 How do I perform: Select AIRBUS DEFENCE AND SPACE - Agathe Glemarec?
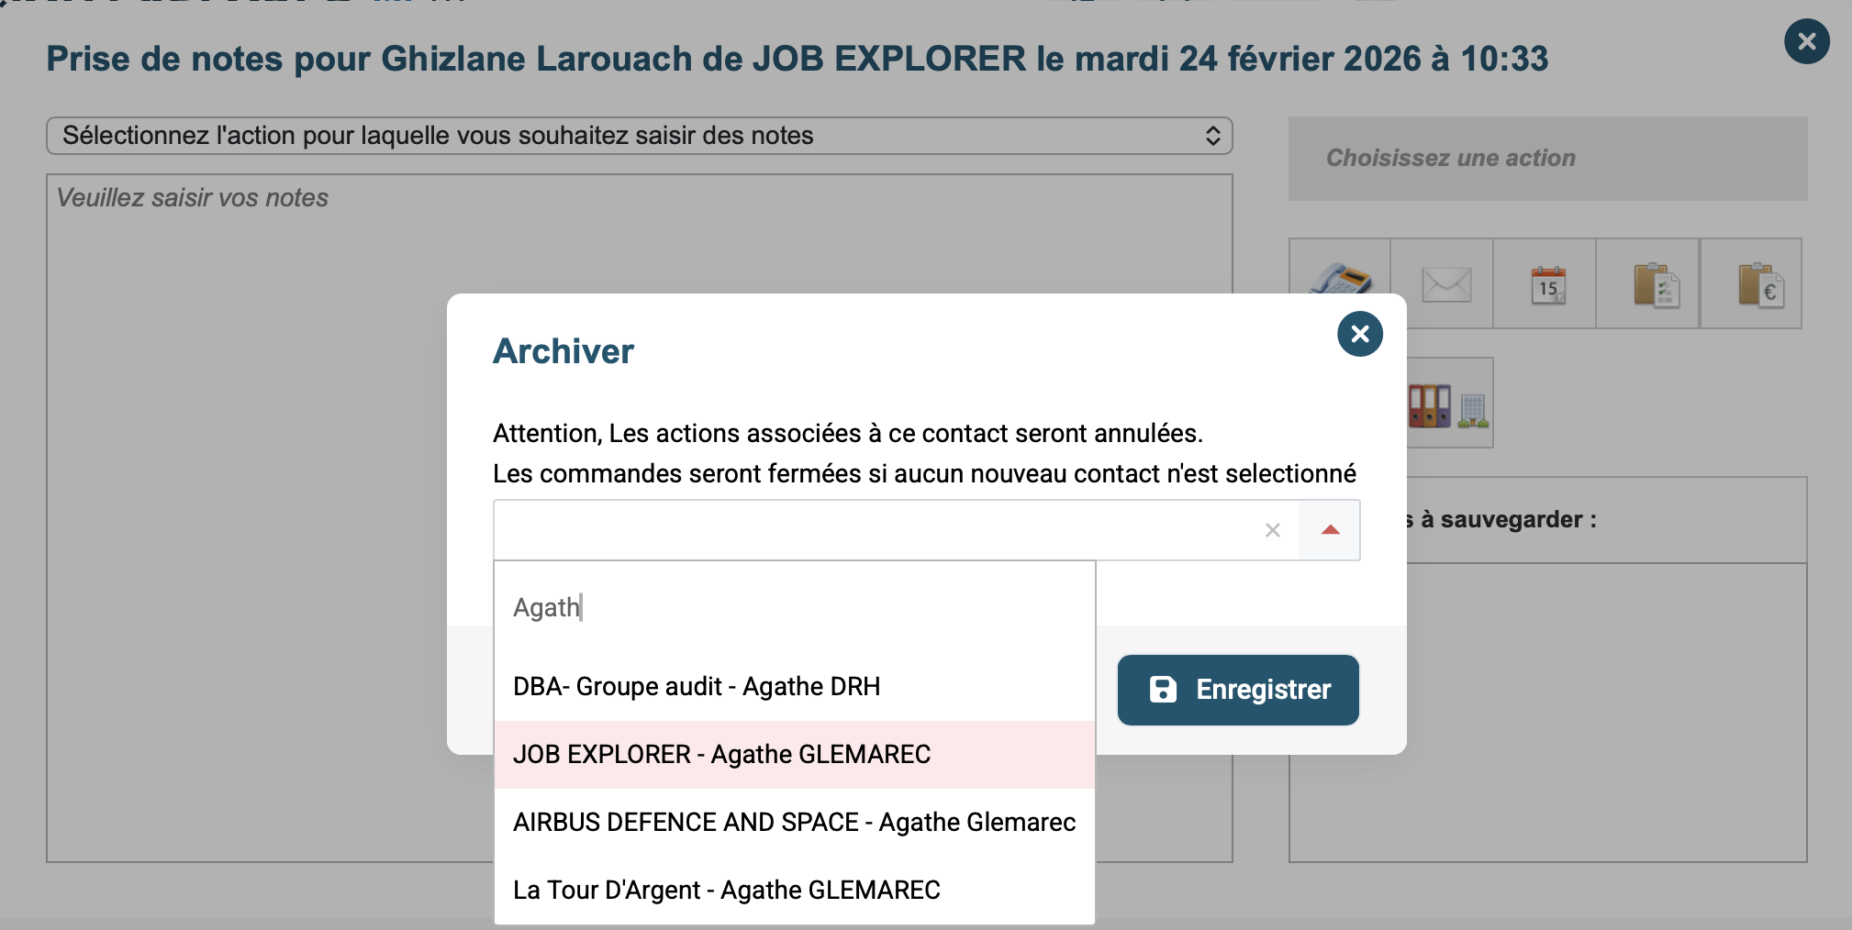point(795,823)
